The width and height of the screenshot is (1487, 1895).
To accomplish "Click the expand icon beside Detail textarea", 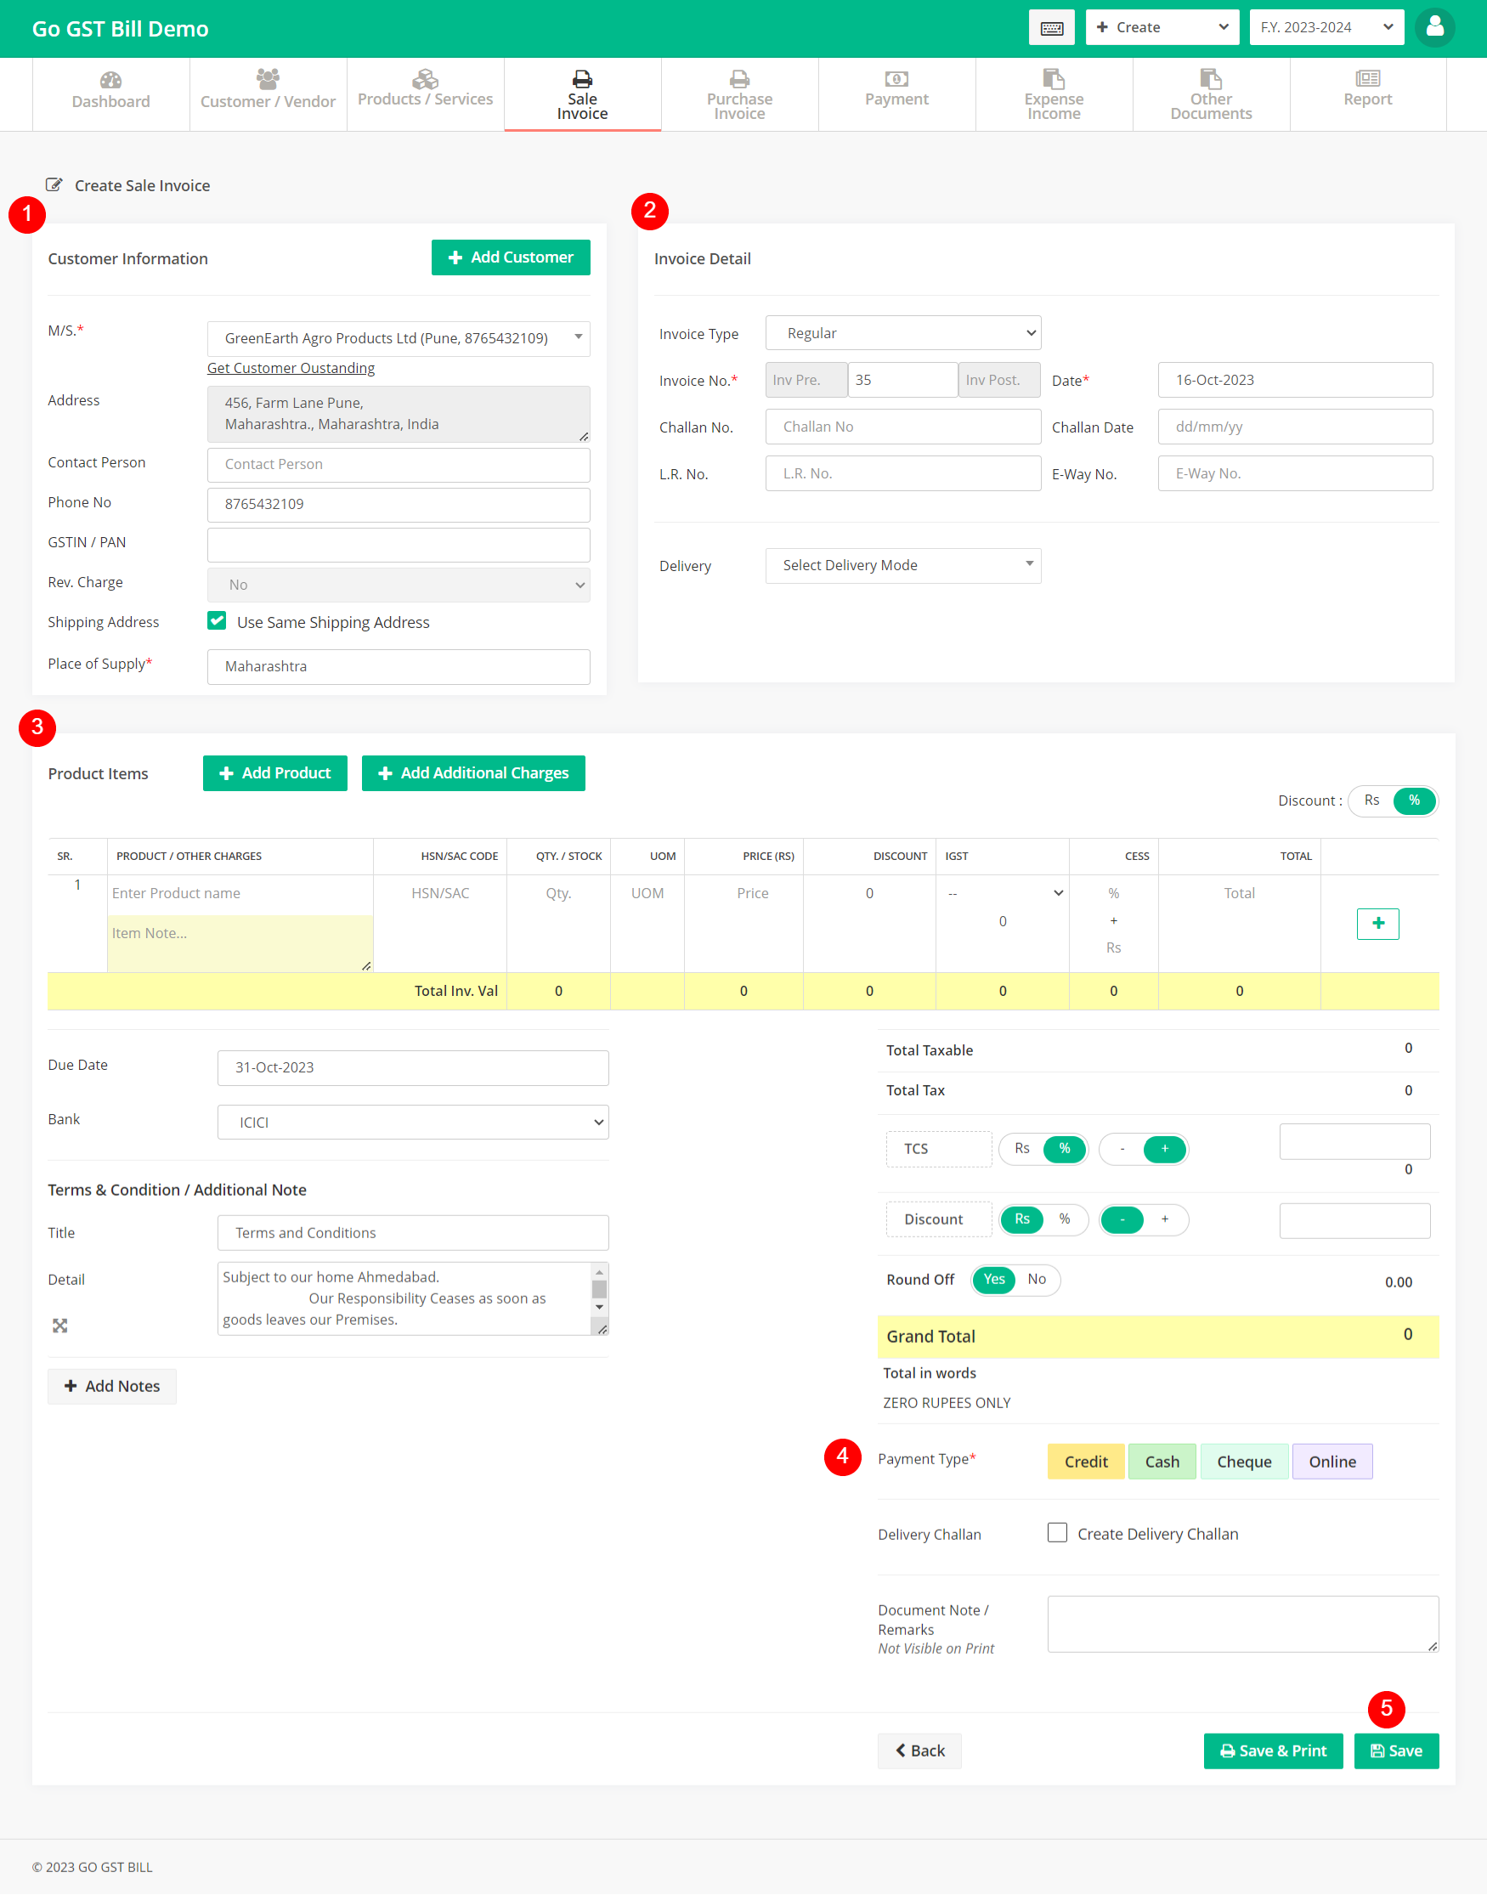I will [60, 1326].
